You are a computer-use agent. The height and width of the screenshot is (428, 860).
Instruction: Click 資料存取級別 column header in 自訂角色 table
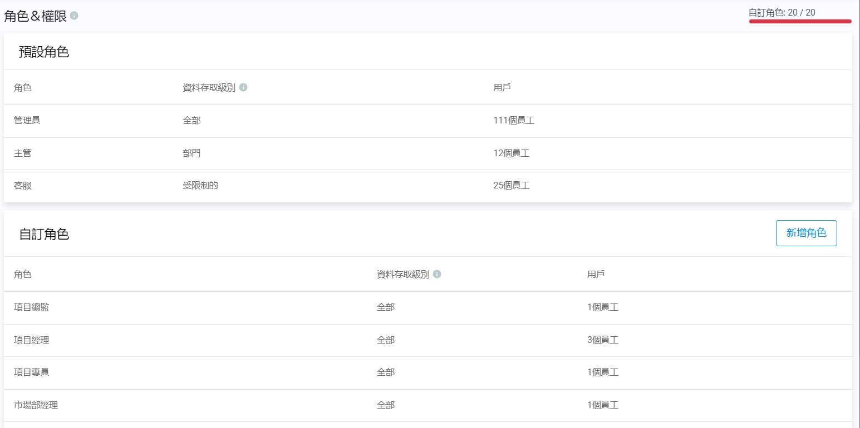[x=403, y=274]
